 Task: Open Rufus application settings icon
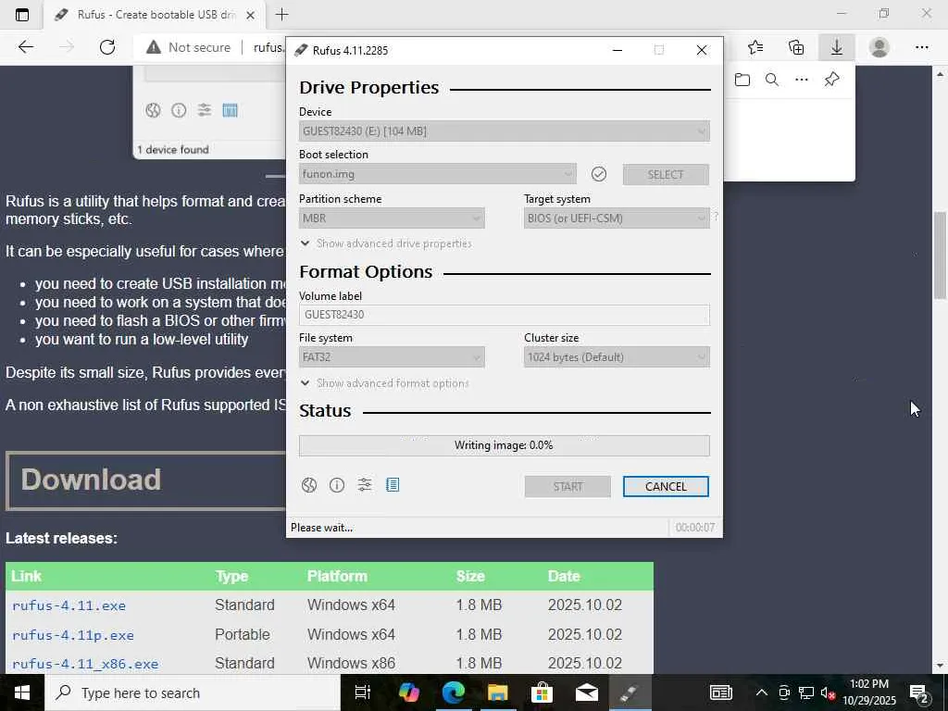[365, 484]
